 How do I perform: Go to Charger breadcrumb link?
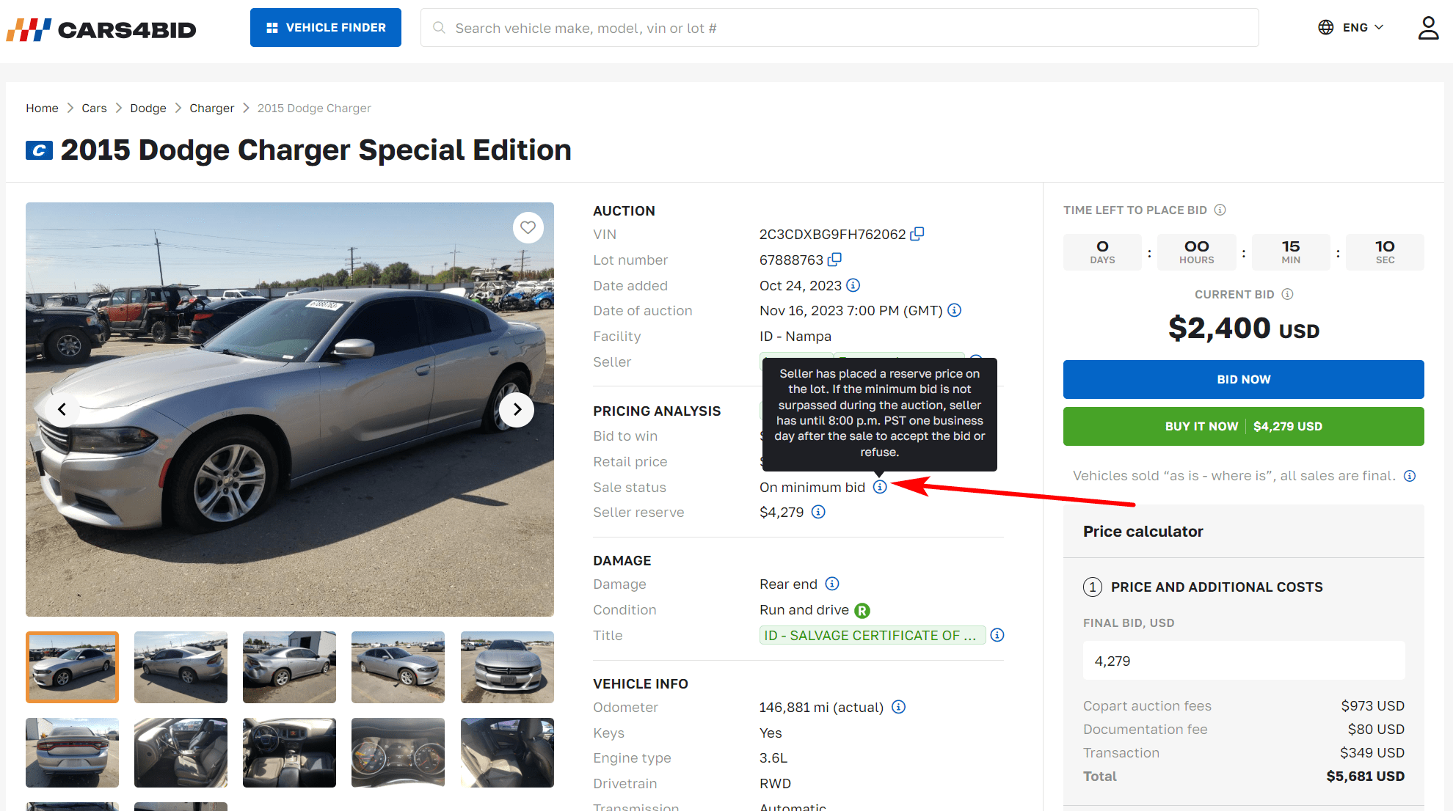point(211,108)
